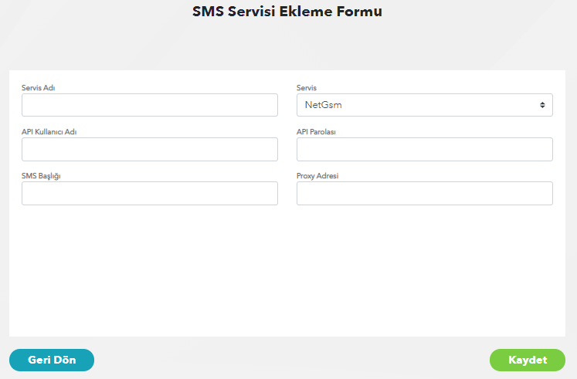The image size is (577, 379).
Task: Focus the API Kullanıcı Adı input
Action: click(149, 149)
